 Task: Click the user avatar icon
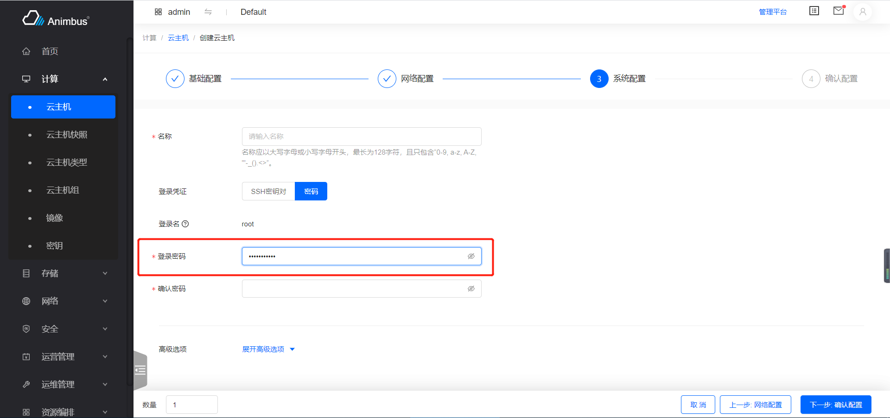pyautogui.click(x=863, y=12)
